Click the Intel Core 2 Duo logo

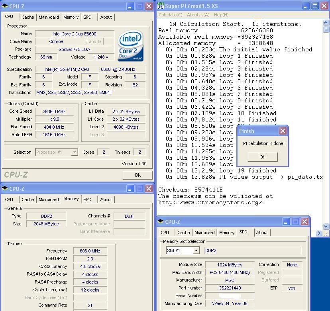130,46
